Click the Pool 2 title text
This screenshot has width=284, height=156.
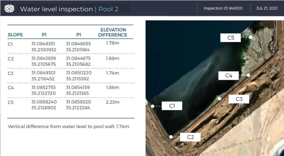(x=108, y=9)
